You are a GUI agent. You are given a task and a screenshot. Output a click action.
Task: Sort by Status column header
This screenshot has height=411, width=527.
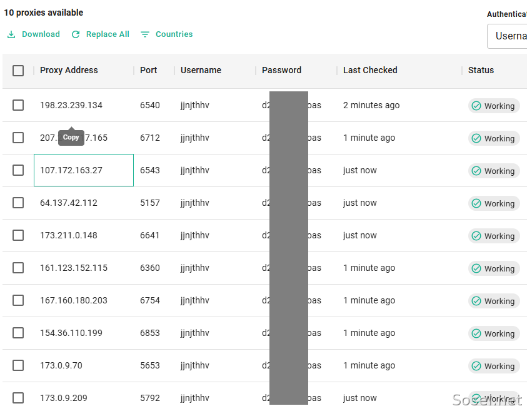481,70
